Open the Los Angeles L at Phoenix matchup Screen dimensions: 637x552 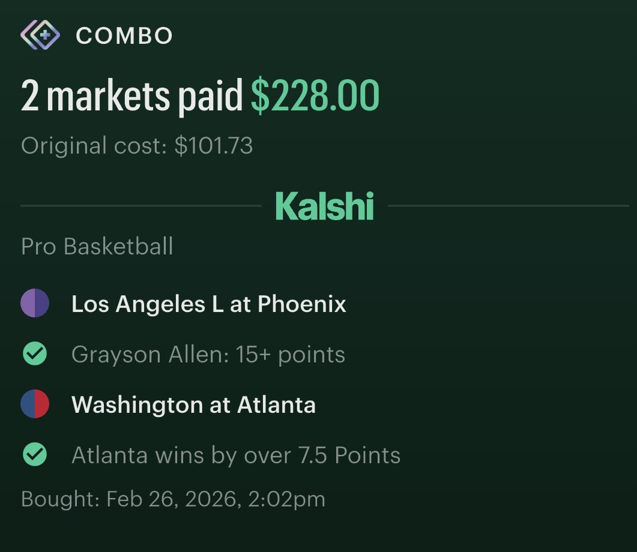208,304
